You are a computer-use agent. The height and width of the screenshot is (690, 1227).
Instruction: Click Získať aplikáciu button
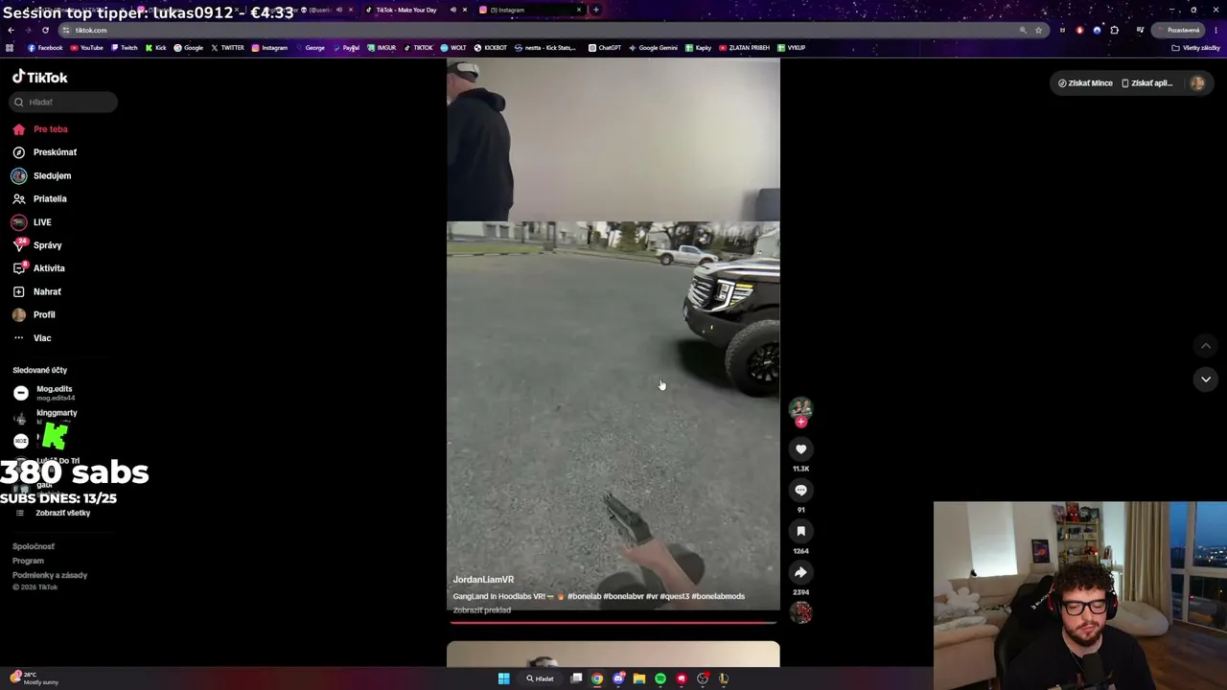(1147, 83)
